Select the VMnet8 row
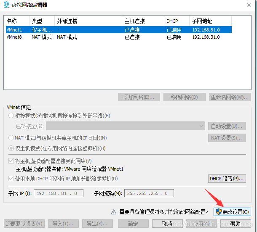 [x=119, y=37]
